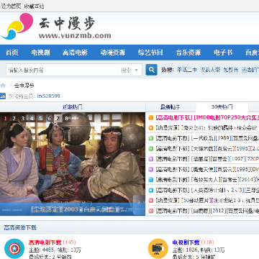The image size is (259, 259).
Task: Click the 甄嬛传 hot search link
Action: click(x=231, y=70)
